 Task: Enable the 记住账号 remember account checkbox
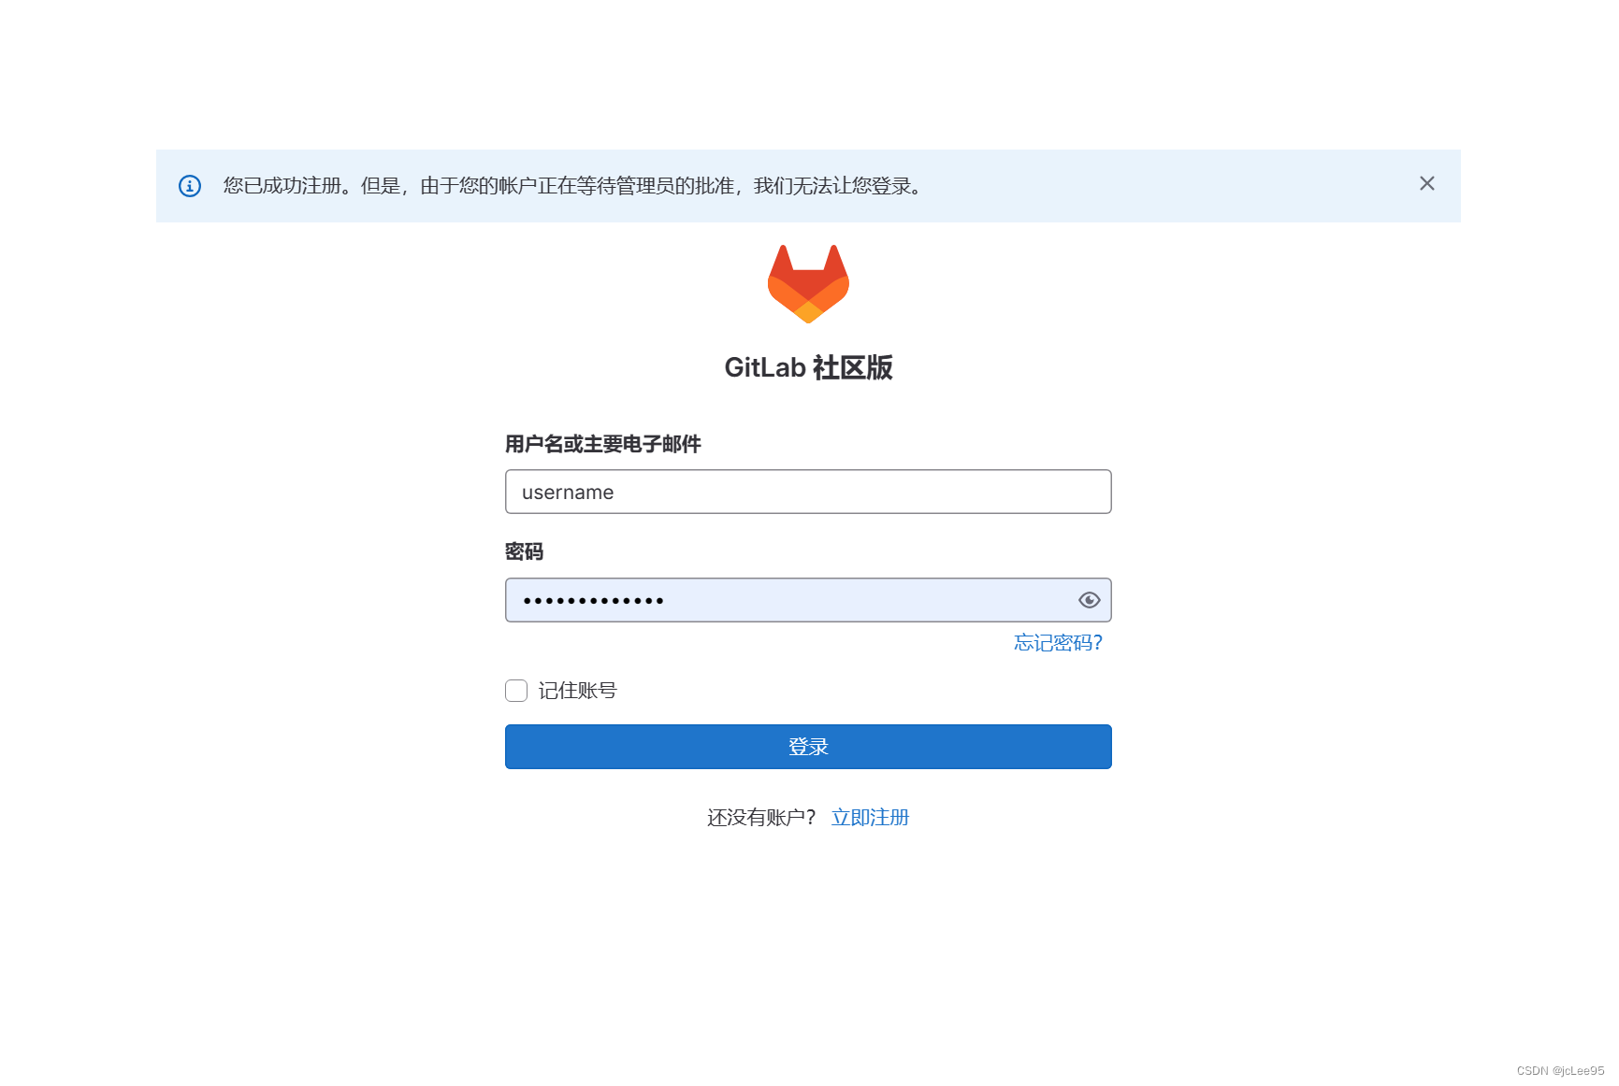(x=516, y=691)
